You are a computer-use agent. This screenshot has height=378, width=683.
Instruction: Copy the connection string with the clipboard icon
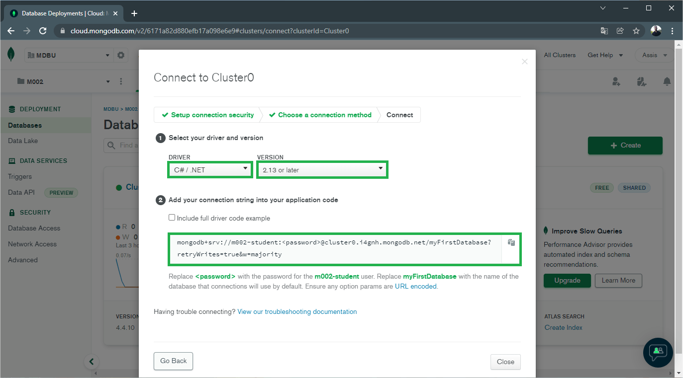511,242
